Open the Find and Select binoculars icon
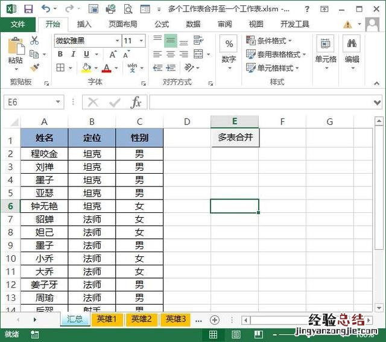386x342 pixels. (x=352, y=44)
